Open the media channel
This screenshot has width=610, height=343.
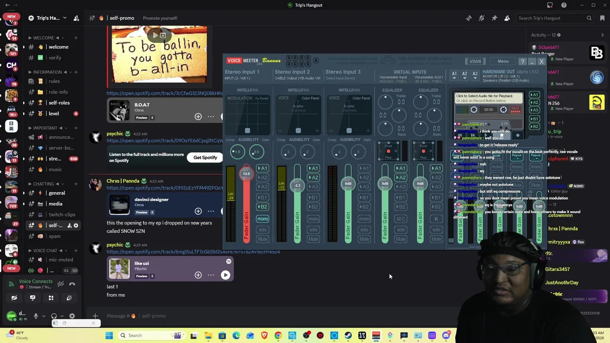pyautogui.click(x=55, y=204)
